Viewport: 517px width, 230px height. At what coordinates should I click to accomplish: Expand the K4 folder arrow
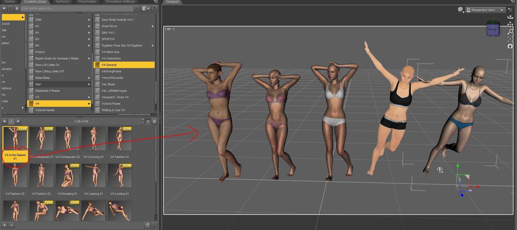pos(89,33)
